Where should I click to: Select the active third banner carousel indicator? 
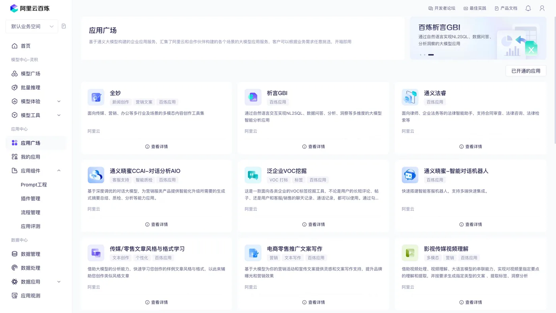[431, 55]
